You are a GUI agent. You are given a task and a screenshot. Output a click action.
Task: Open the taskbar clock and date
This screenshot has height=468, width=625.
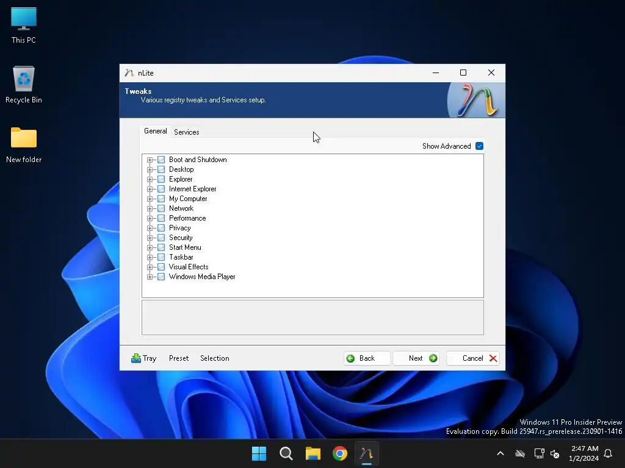coord(584,453)
